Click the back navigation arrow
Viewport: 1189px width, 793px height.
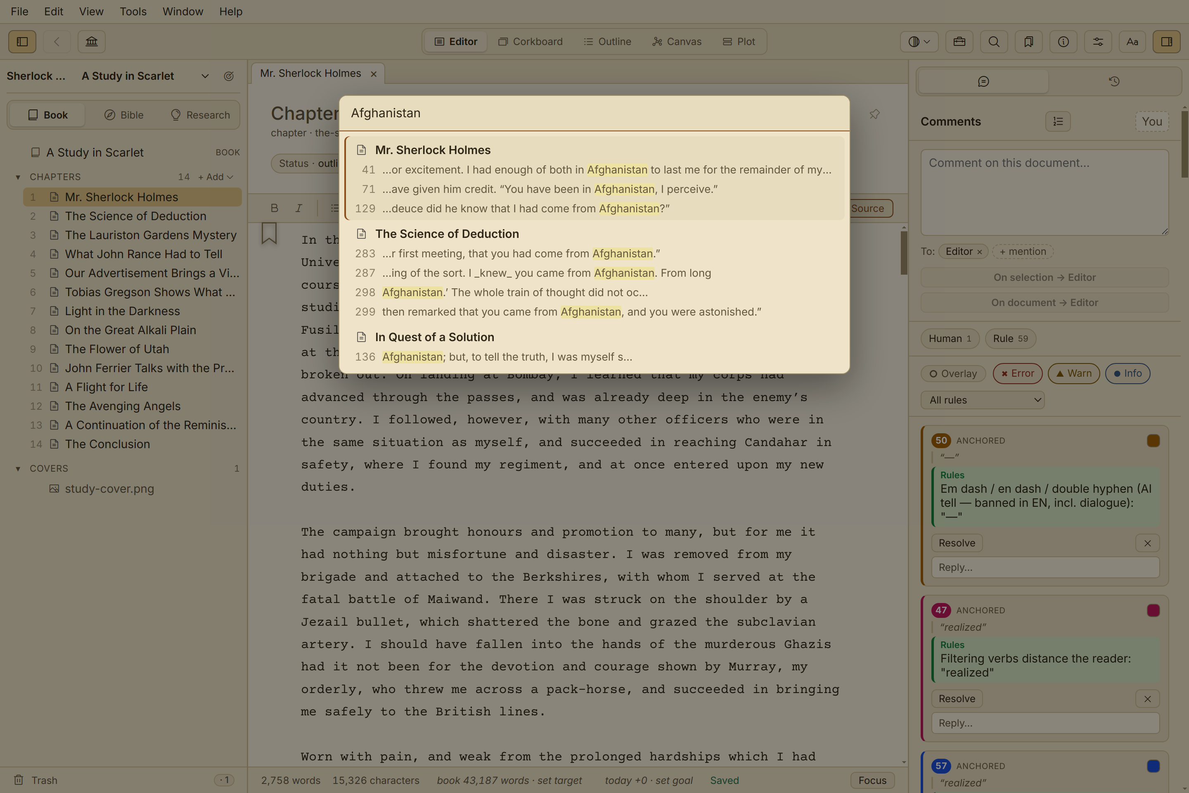pos(57,41)
